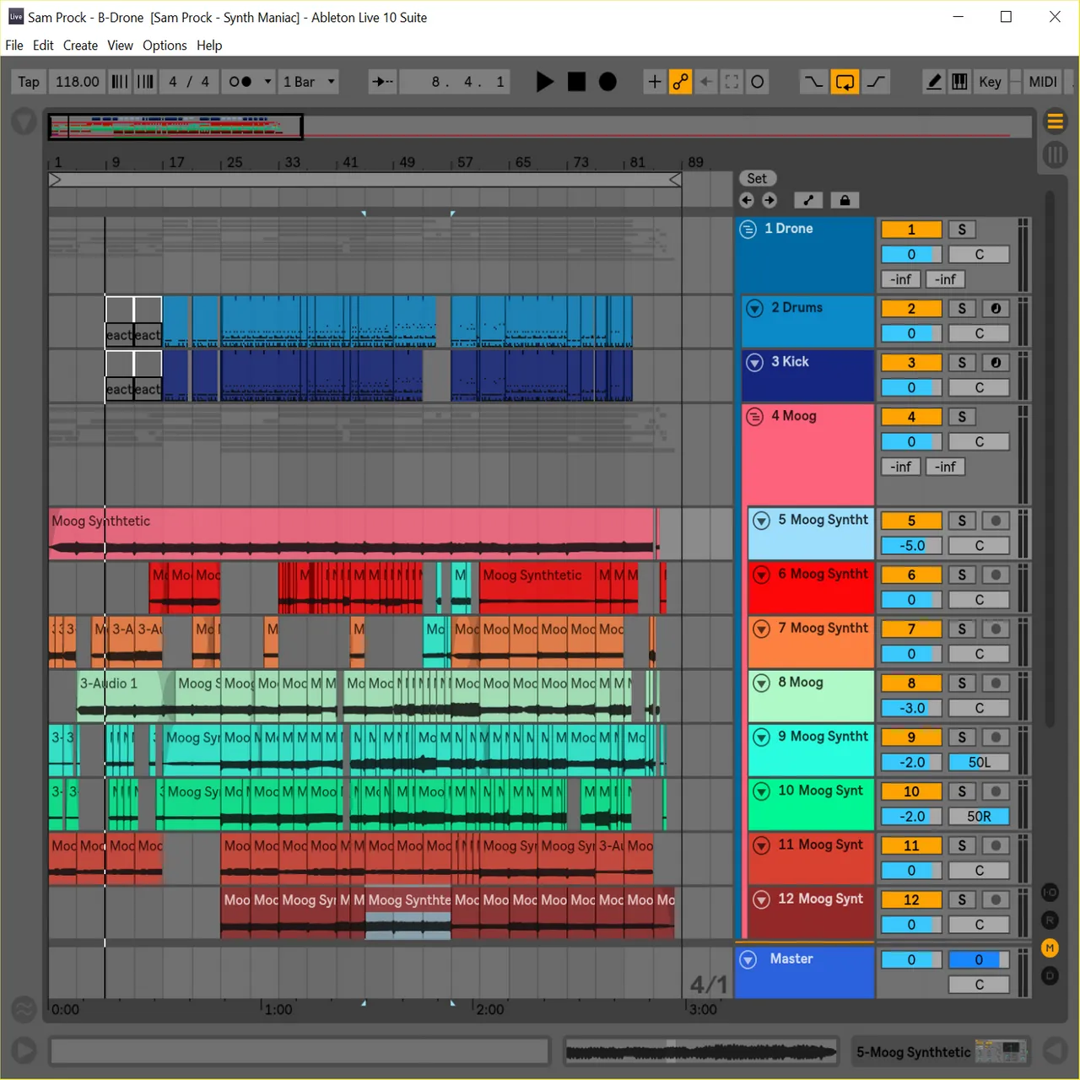Toggle Capture MIDI bracket button
The width and height of the screenshot is (1080, 1080).
click(x=732, y=82)
